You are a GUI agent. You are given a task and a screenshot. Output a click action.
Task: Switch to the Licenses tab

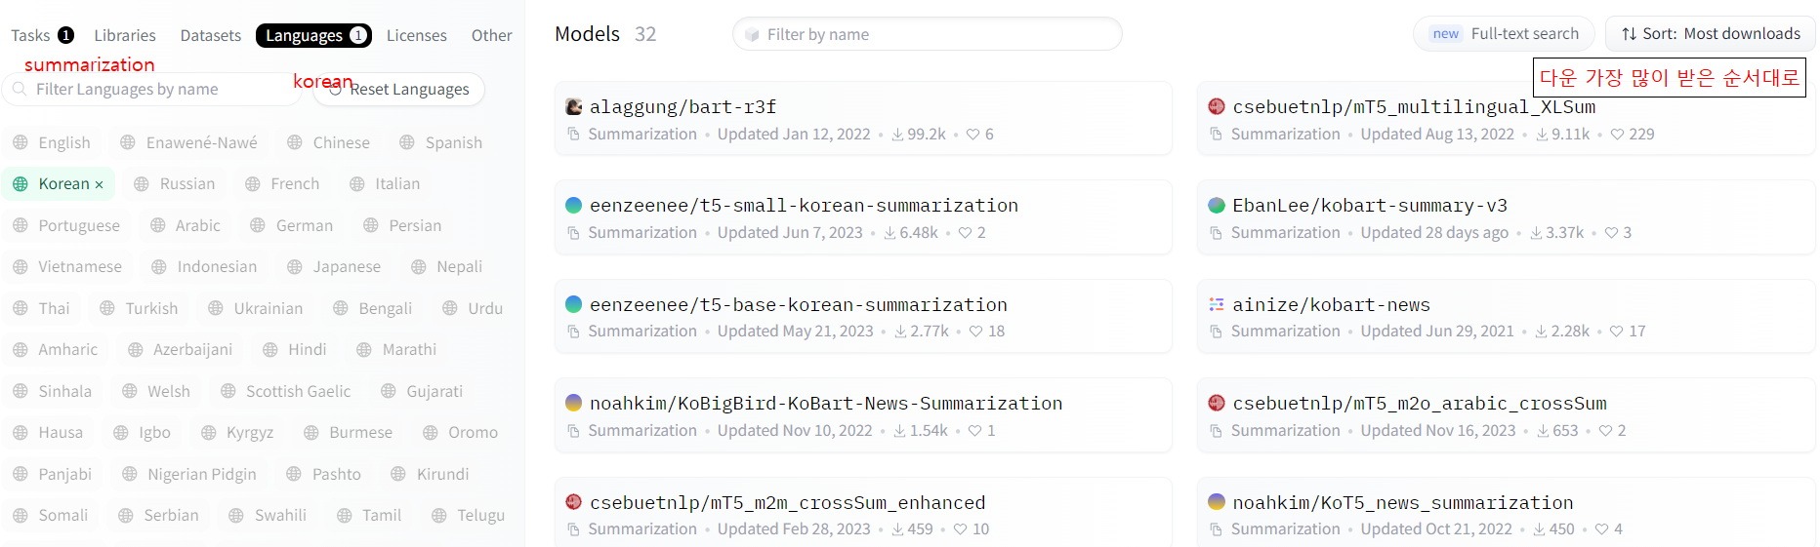(416, 35)
